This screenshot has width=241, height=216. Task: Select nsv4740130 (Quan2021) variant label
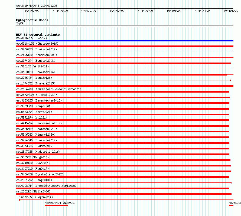click(x=33, y=163)
